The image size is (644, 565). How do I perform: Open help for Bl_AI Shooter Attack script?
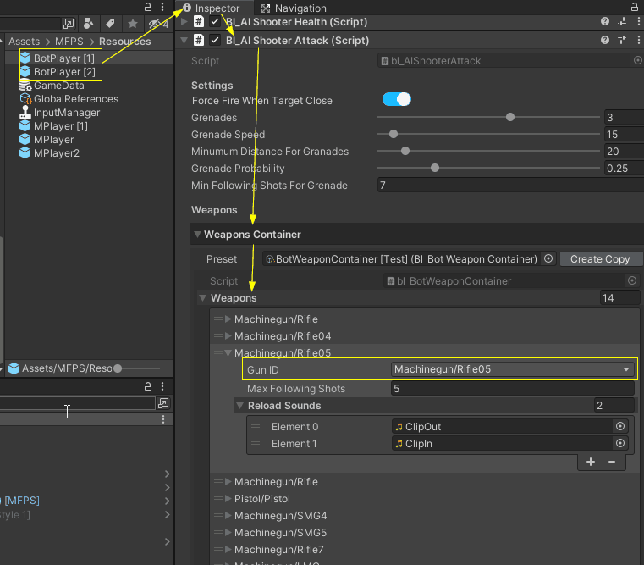point(605,40)
